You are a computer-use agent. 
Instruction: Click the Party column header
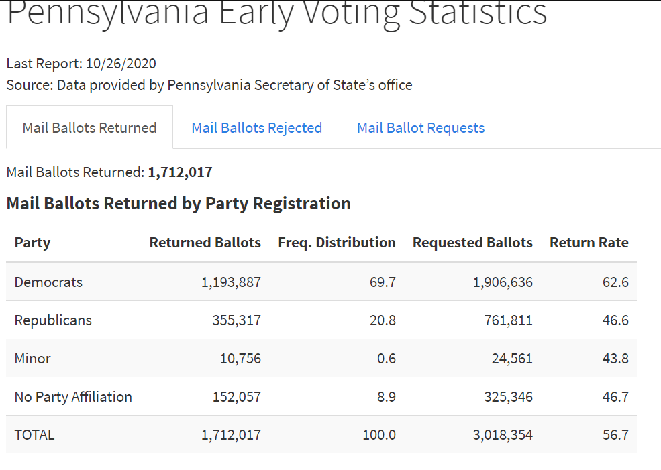[x=32, y=243]
